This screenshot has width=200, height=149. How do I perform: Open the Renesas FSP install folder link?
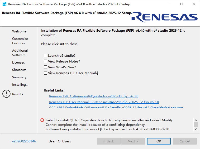pyautogui.click(x=94, y=96)
